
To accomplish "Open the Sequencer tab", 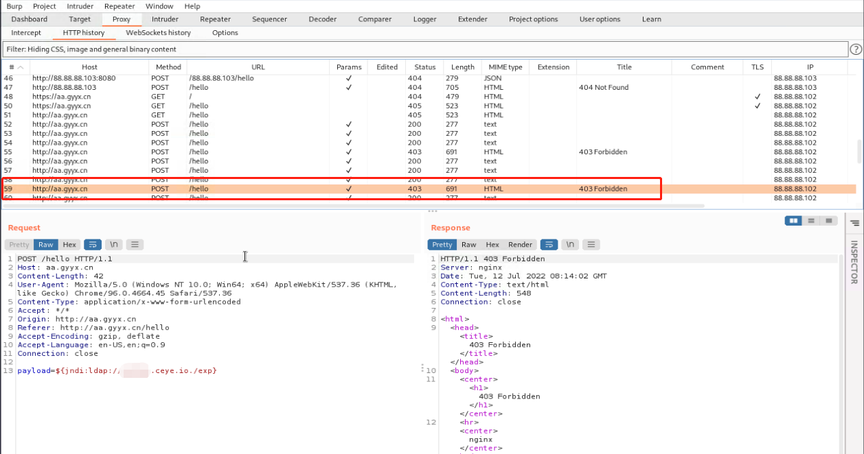I will [269, 19].
